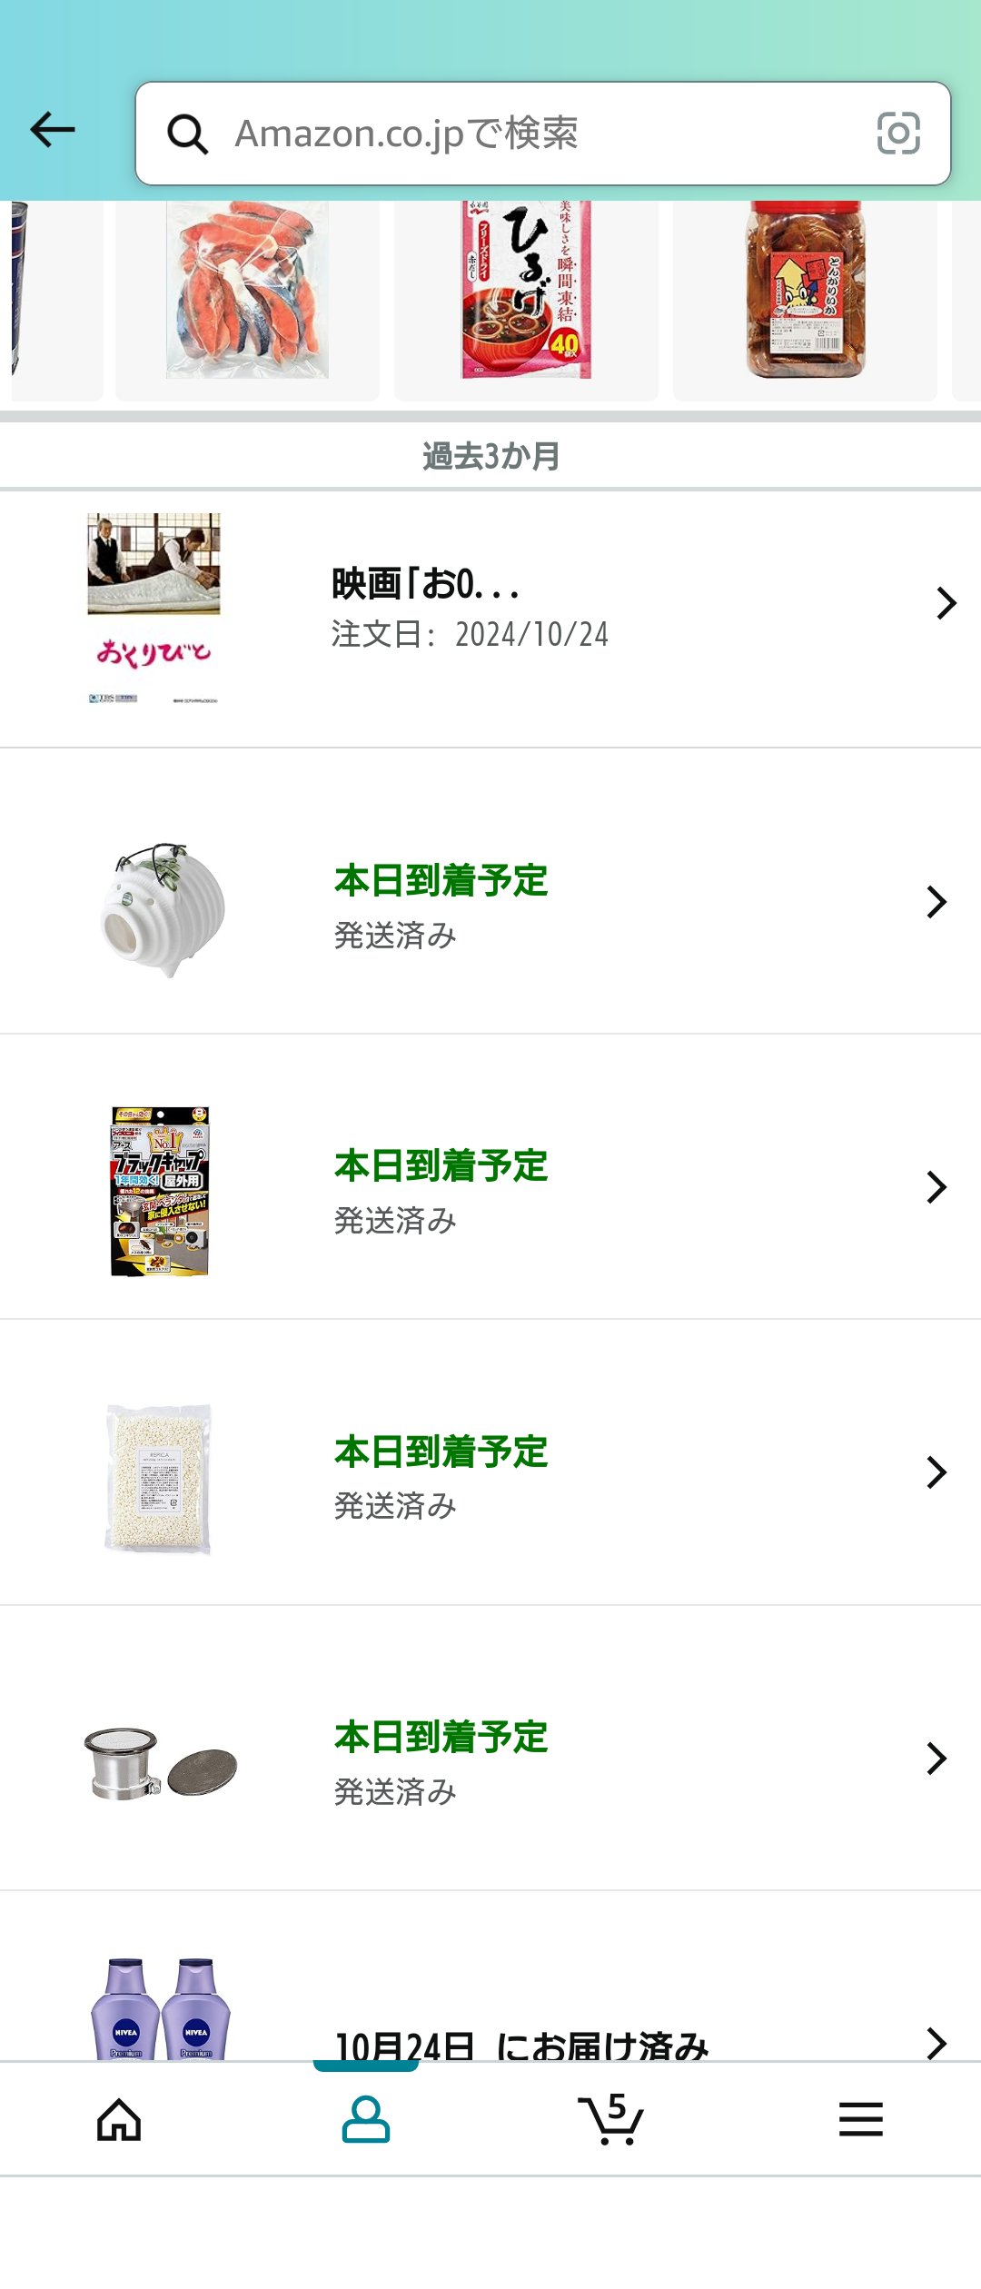This screenshot has height=2289, width=981.
Task: Open chevron for the white mosquito pot order
Action: [936, 902]
